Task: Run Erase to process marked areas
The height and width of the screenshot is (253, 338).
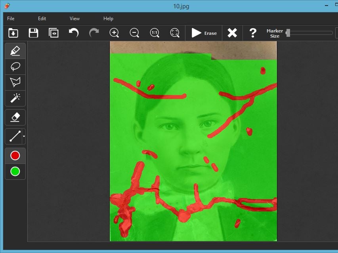Action: [x=204, y=33]
